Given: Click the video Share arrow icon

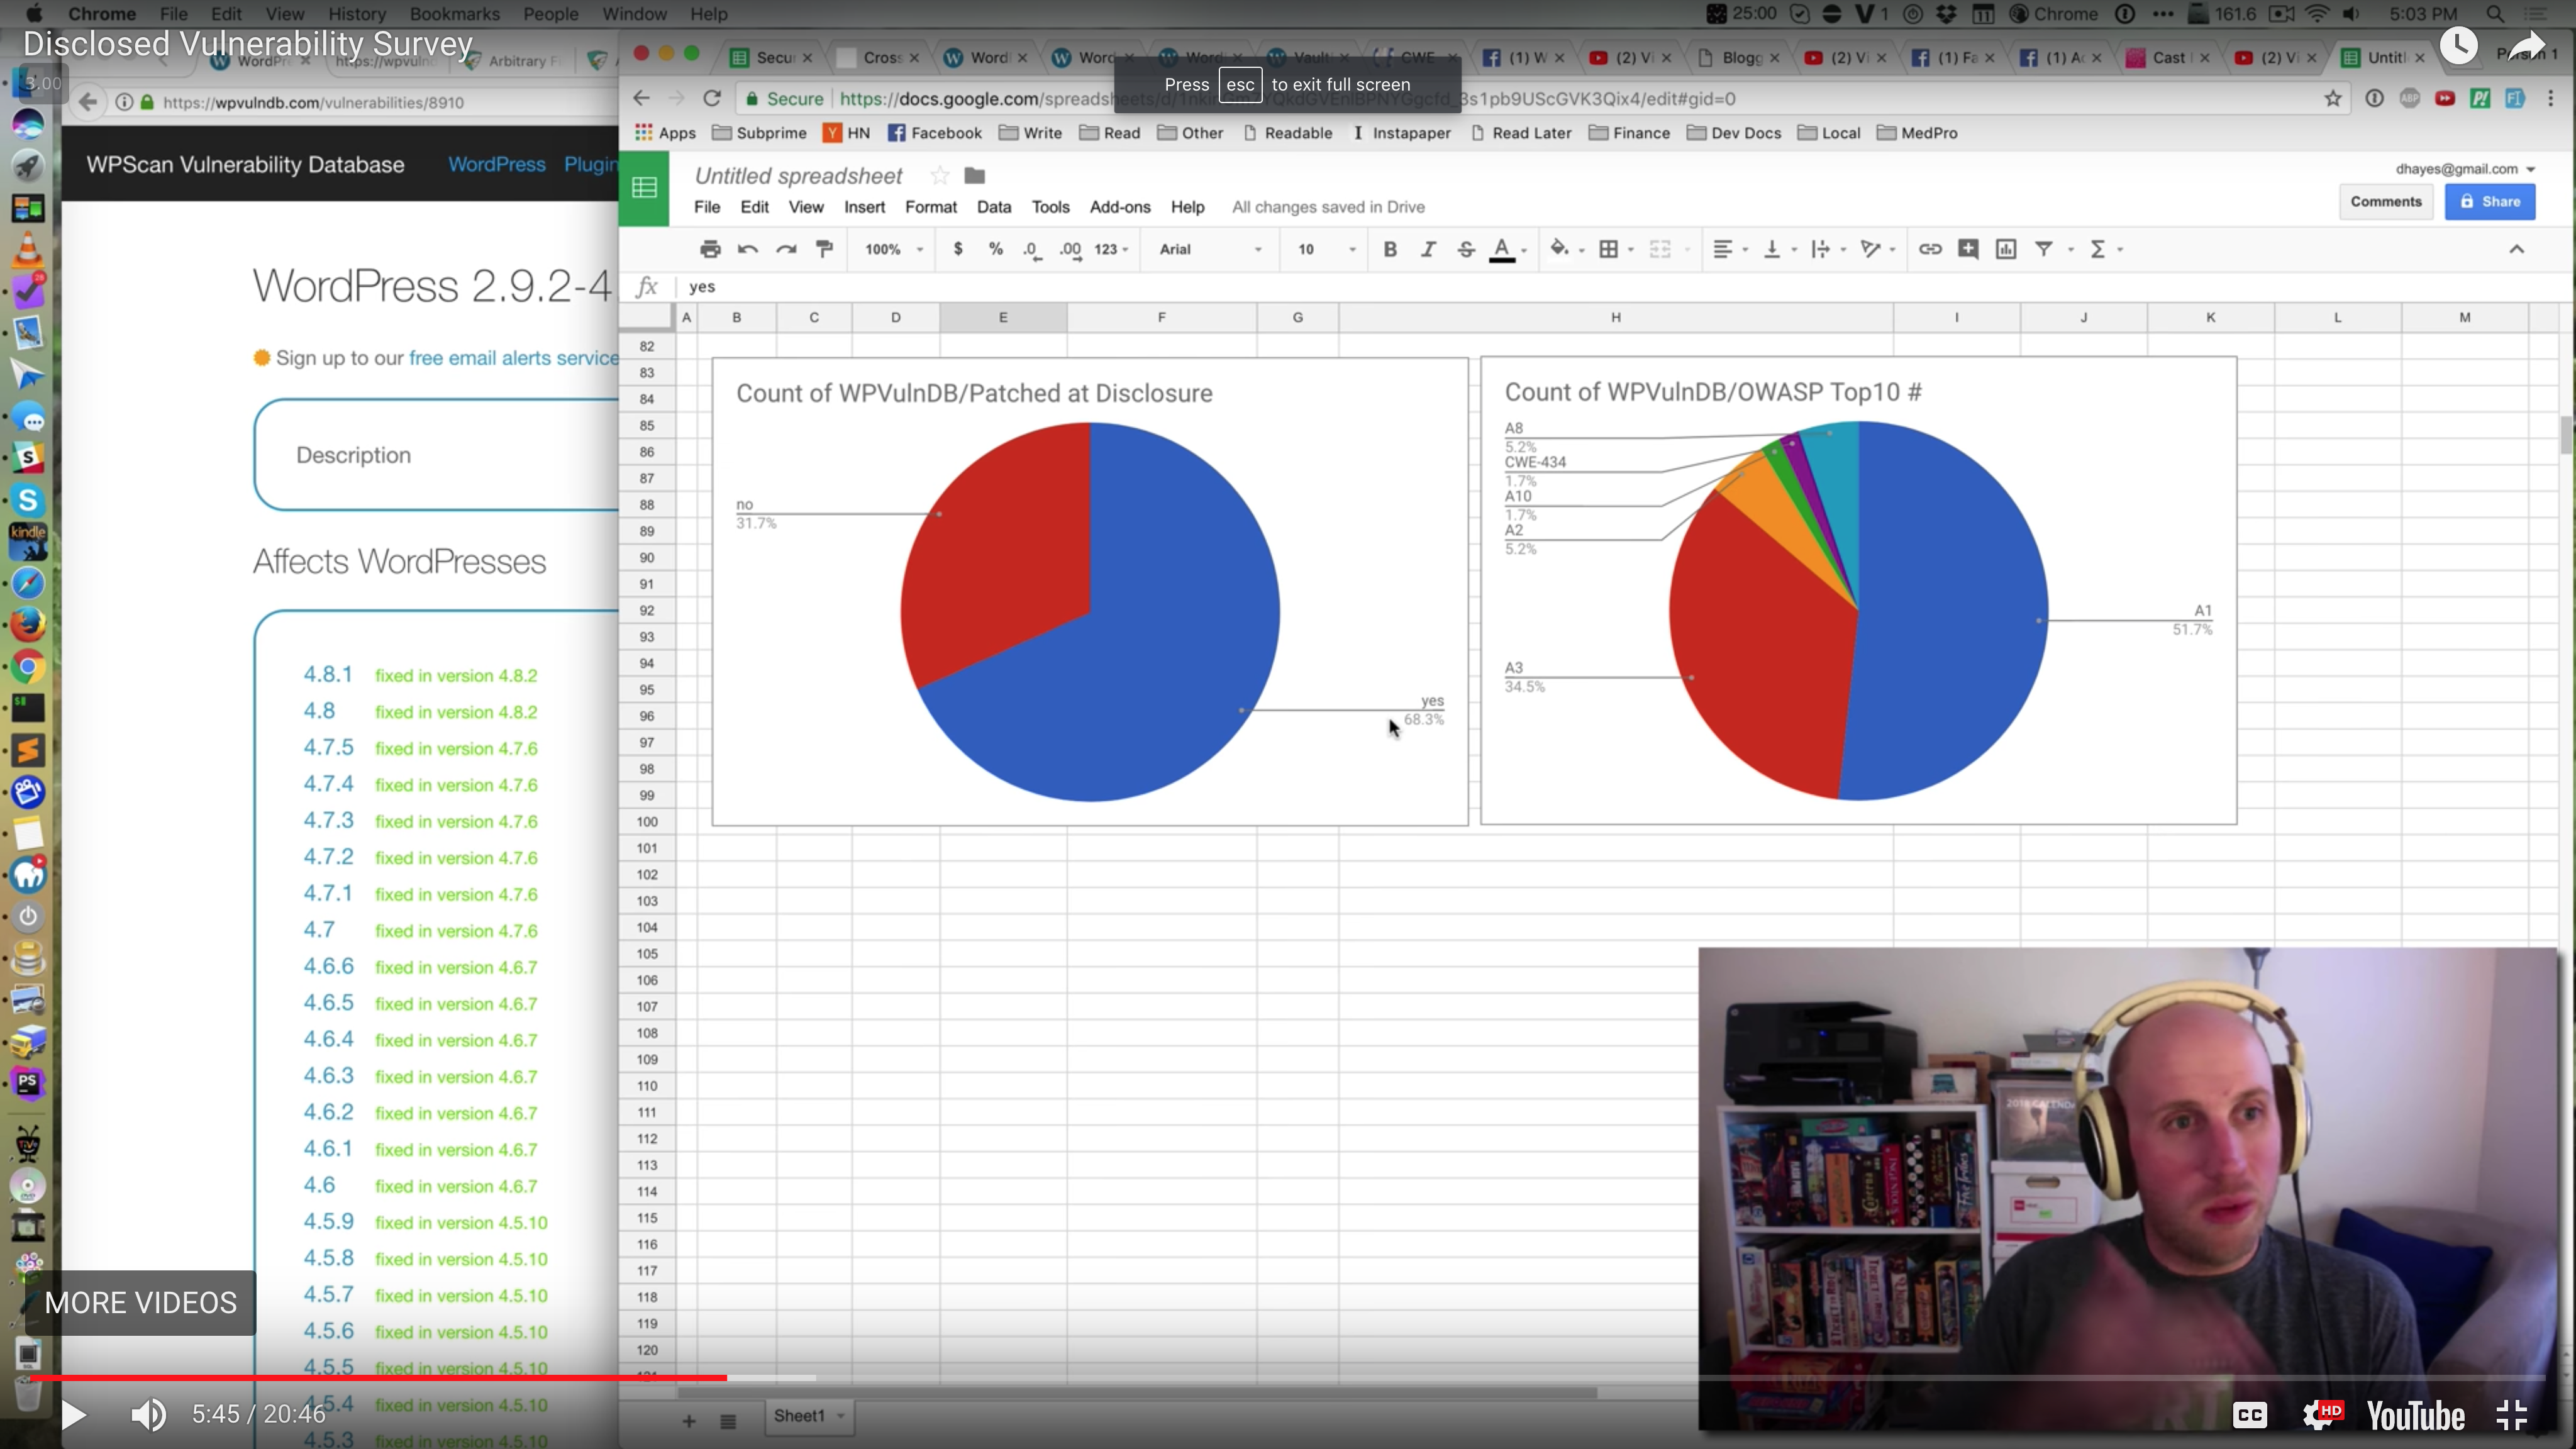Looking at the screenshot, I should (2526, 46).
